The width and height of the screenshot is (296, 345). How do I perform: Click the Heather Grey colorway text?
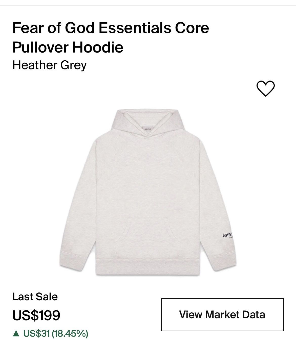pos(50,65)
